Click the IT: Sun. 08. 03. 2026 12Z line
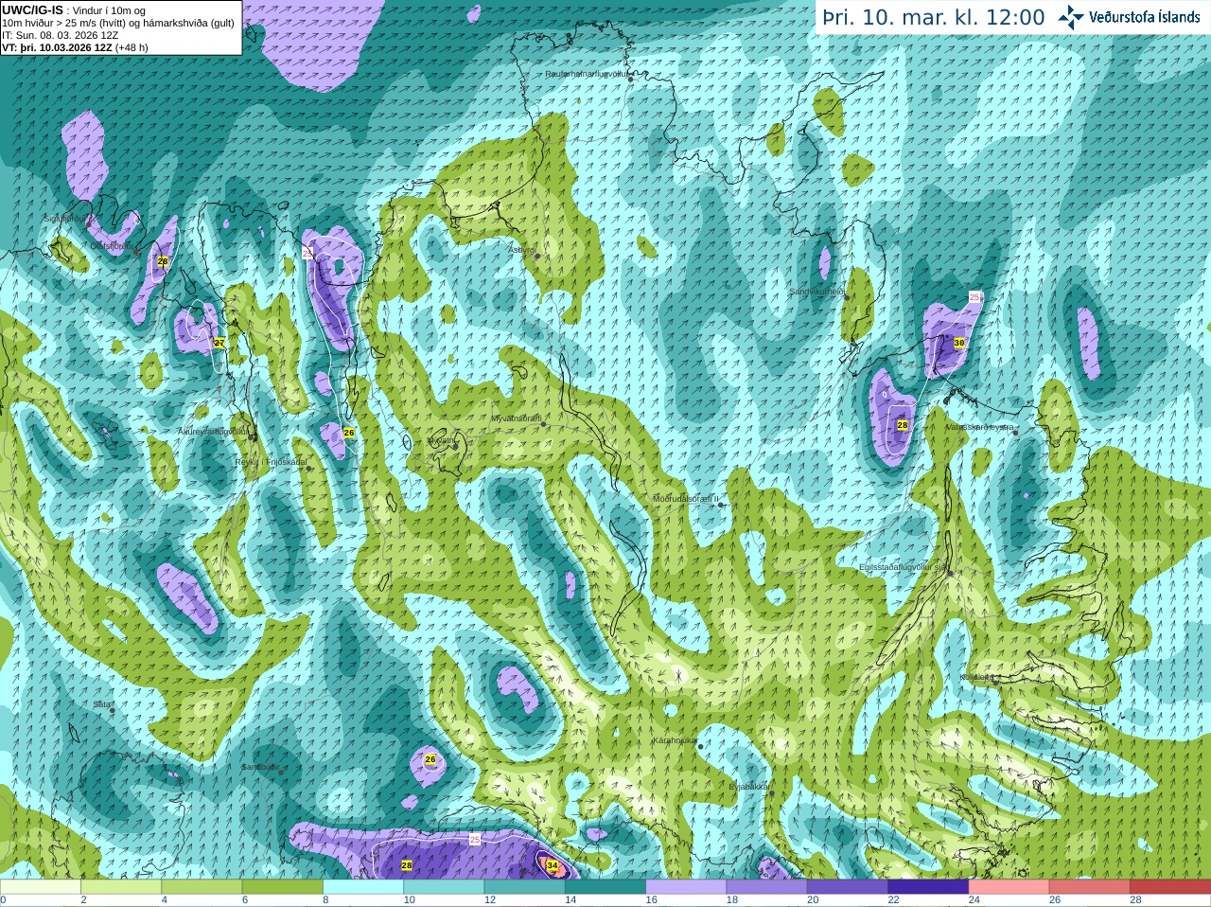This screenshot has width=1211, height=907. point(61,35)
